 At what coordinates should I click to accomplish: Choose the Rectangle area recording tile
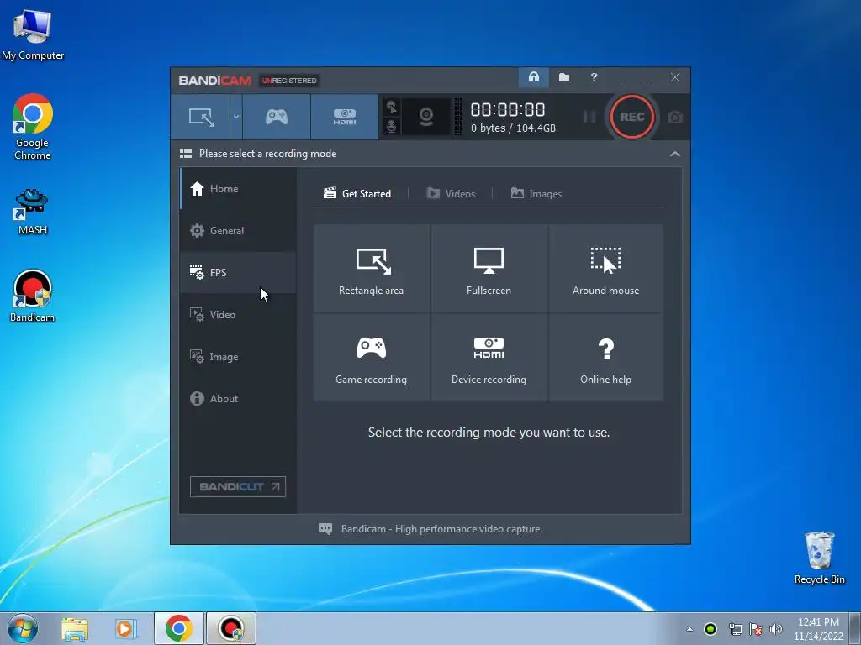371,269
